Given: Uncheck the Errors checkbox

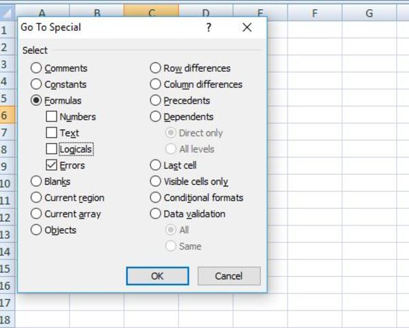Looking at the screenshot, I should click(x=51, y=165).
